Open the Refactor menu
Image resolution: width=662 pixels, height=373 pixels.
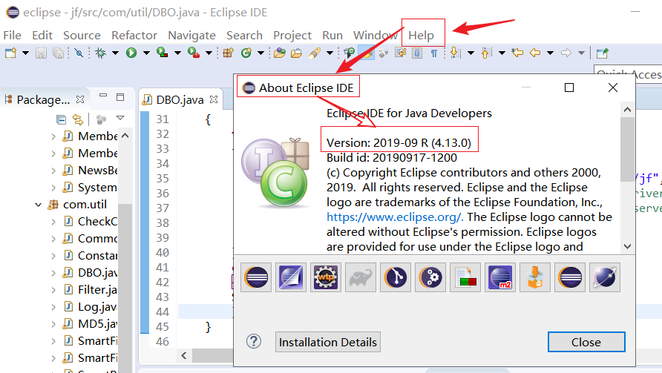click(x=134, y=36)
